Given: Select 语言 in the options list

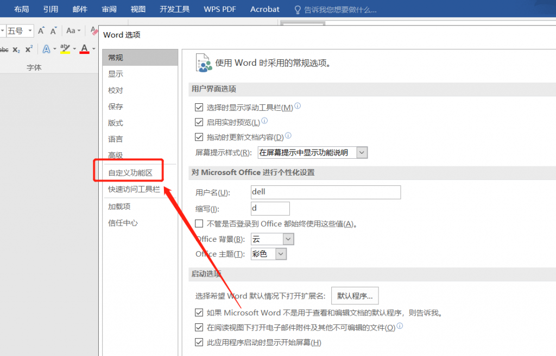Looking at the screenshot, I should pyautogui.click(x=140, y=139).
